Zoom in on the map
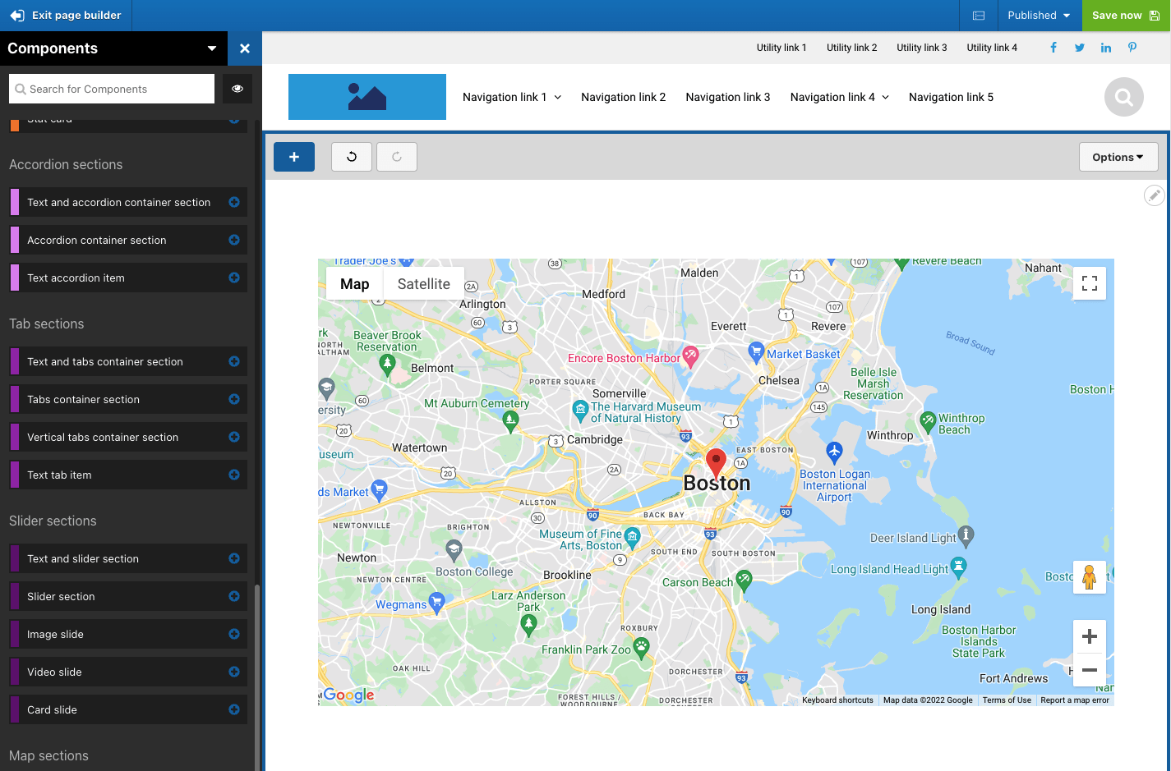The height and width of the screenshot is (771, 1171). click(1090, 636)
